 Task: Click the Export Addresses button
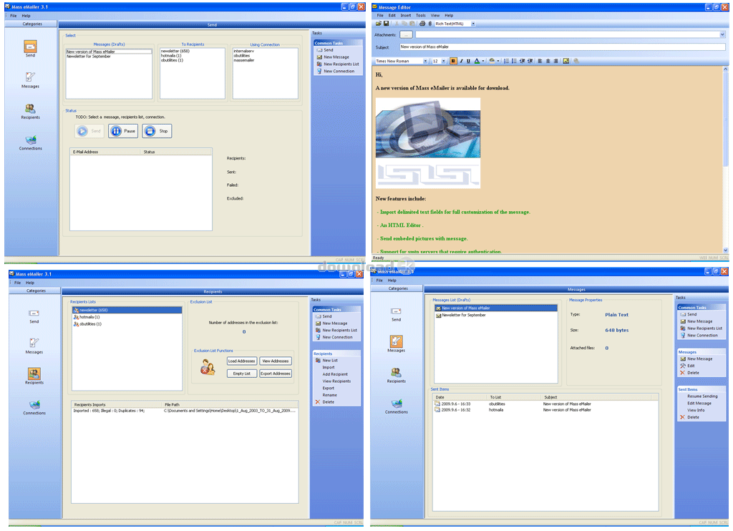tap(276, 374)
